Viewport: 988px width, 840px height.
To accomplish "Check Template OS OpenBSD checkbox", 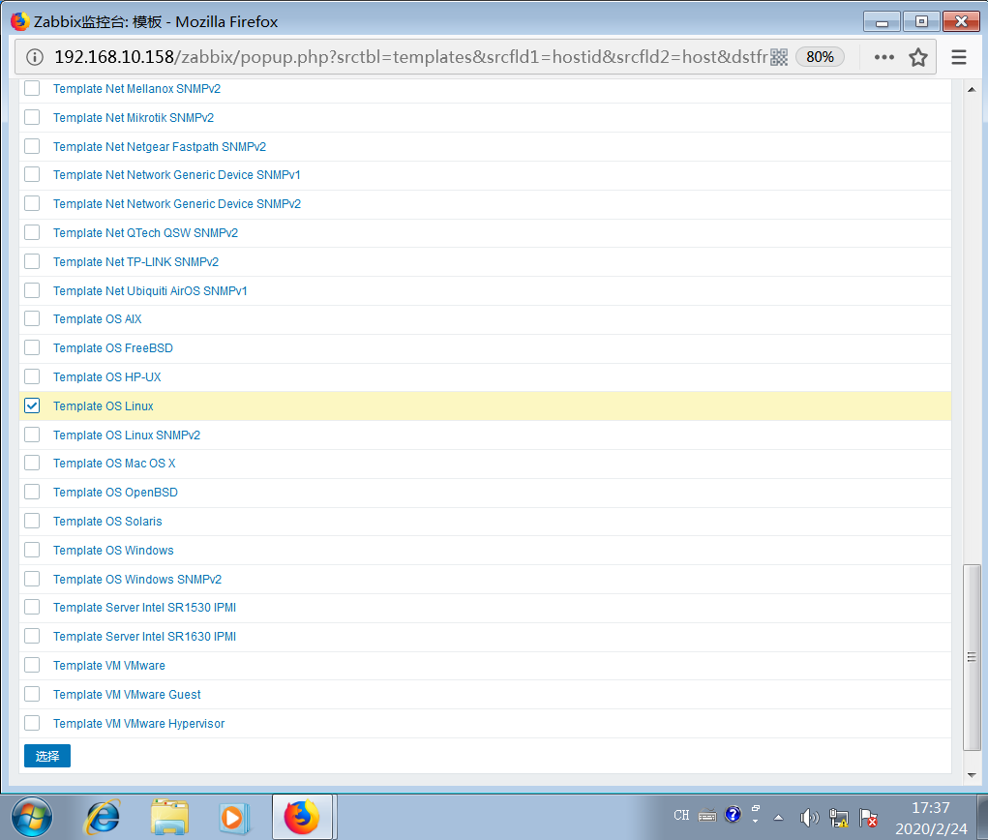I will (32, 493).
